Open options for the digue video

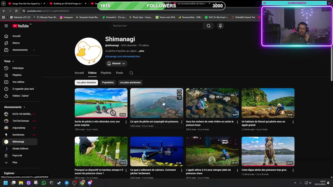tap(293, 170)
